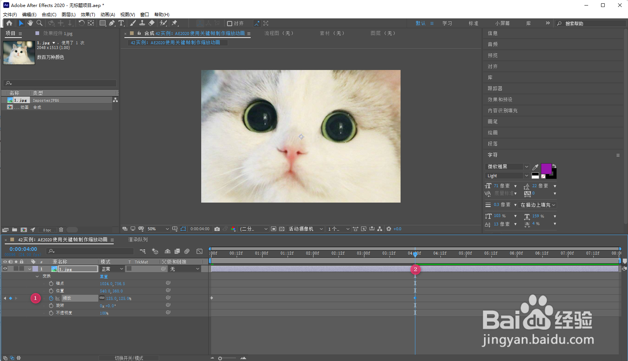
Task: Open the 合成(C) menu
Action: click(x=49, y=15)
